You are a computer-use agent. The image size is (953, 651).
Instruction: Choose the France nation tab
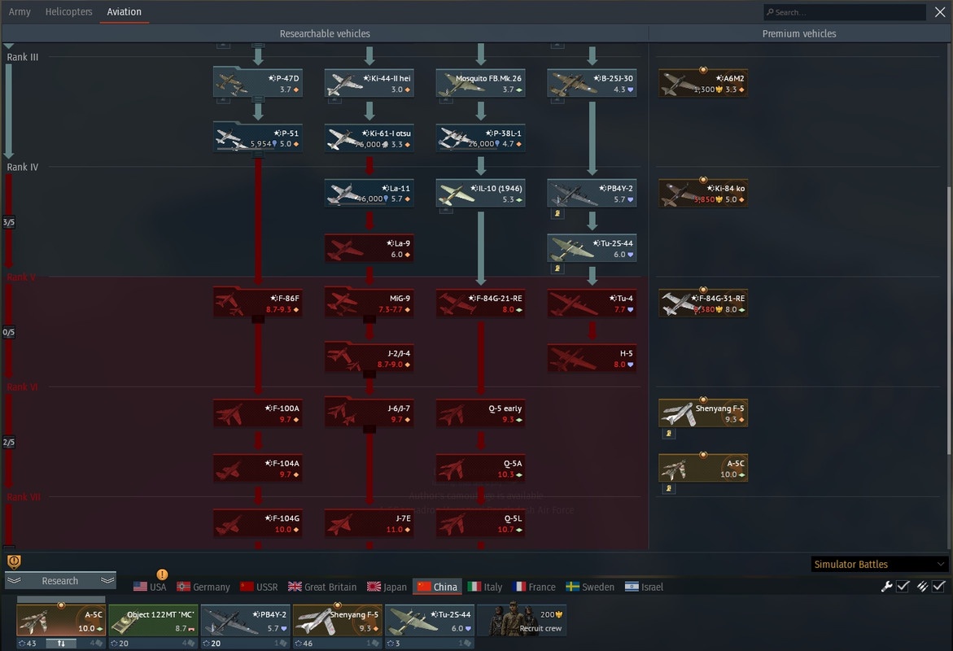point(534,587)
